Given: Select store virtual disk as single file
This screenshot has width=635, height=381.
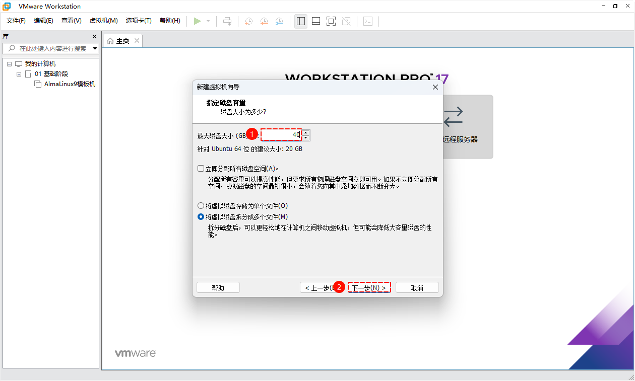Looking at the screenshot, I should [201, 206].
